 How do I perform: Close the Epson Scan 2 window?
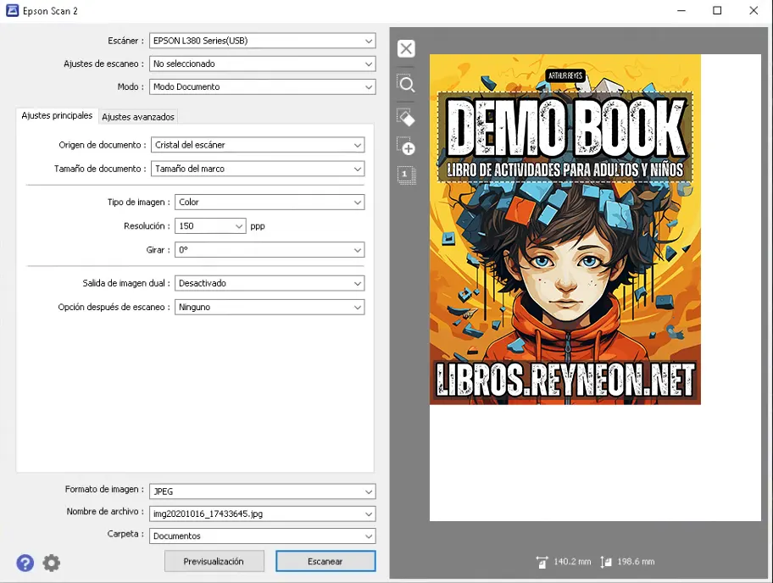click(x=754, y=10)
